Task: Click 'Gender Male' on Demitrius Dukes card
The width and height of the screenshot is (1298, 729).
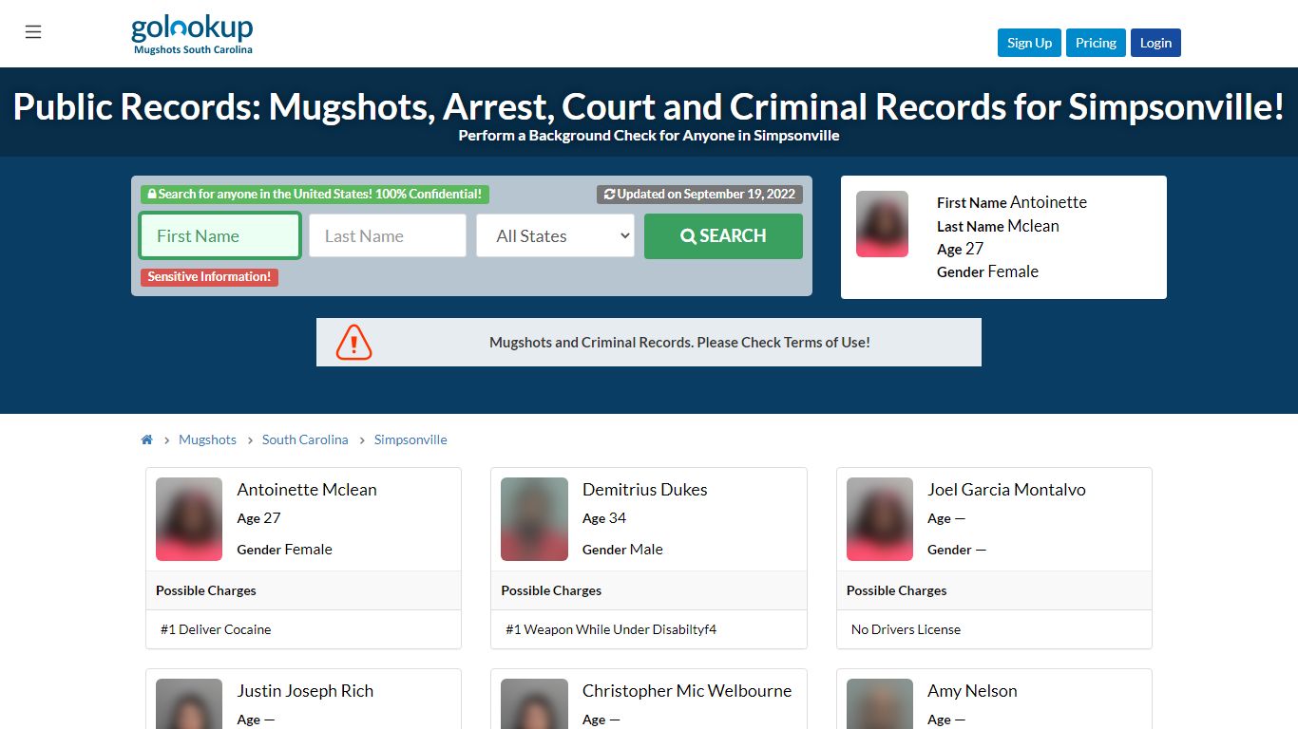Action: [622, 550]
